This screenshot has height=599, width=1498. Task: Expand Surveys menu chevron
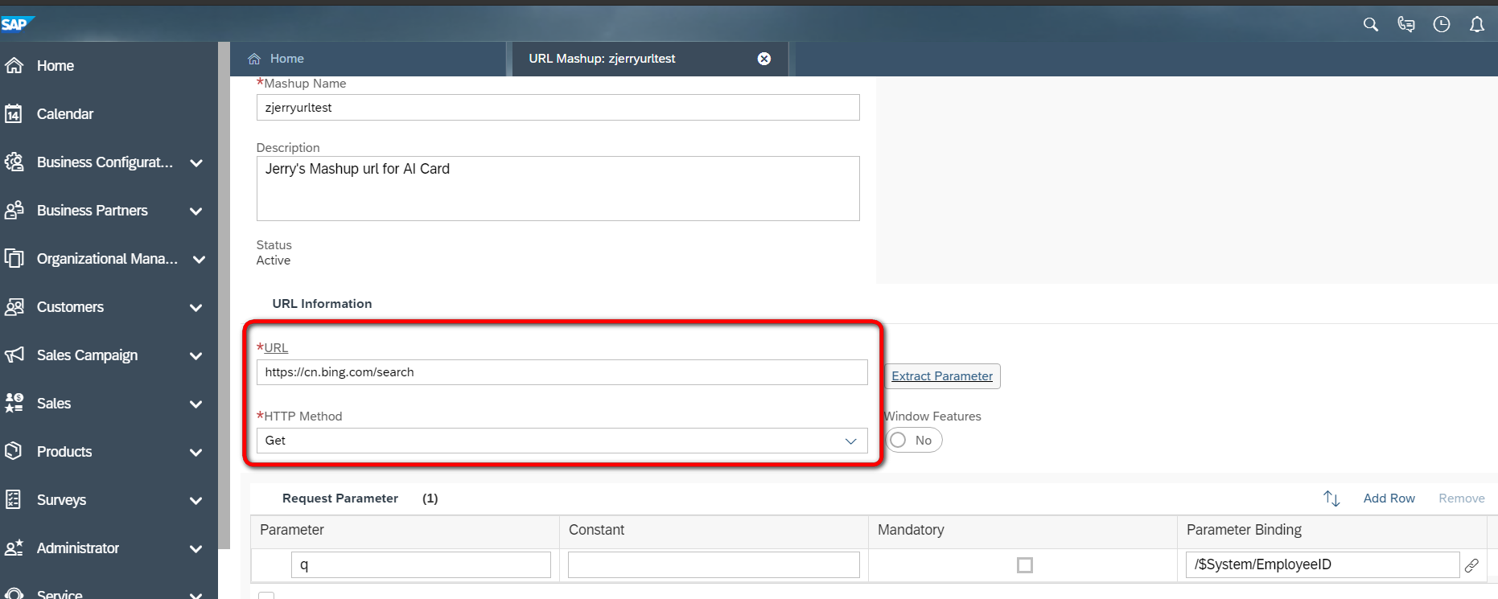(x=196, y=501)
